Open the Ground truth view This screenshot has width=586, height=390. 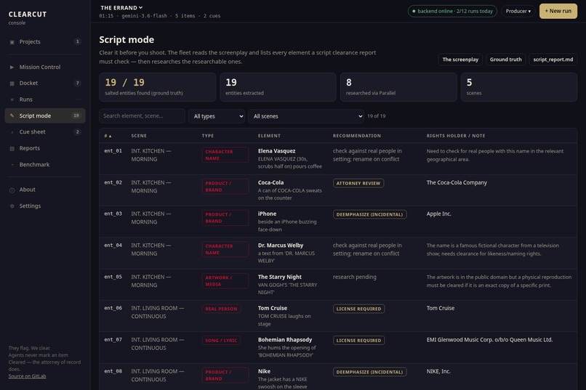pos(505,60)
